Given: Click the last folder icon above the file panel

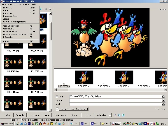Looking at the screenshot, I should (x=50, y=9).
